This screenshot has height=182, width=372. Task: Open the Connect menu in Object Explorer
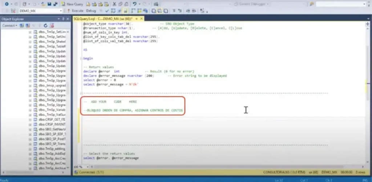pos(10,26)
